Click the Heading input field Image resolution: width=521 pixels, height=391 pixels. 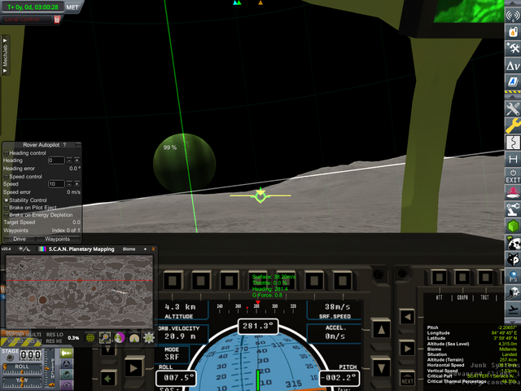point(56,160)
